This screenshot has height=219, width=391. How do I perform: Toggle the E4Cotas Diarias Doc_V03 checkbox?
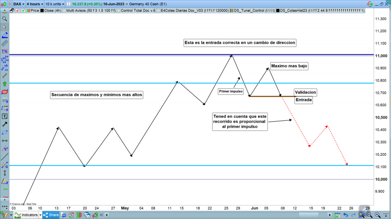click(158, 11)
